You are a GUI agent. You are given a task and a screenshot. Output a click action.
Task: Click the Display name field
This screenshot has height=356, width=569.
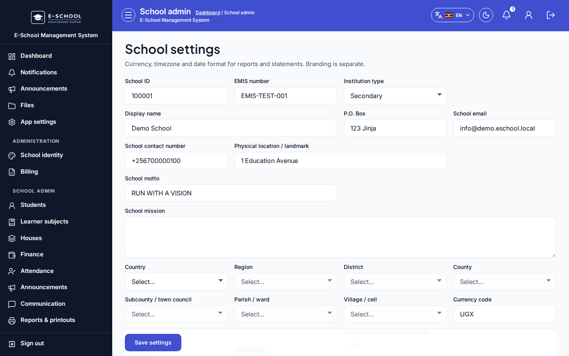click(231, 128)
